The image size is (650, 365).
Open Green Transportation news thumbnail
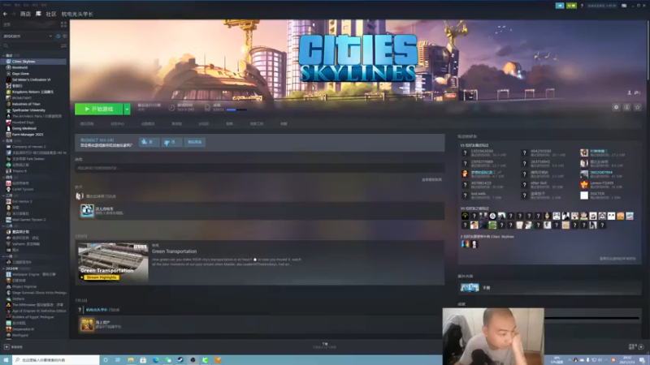(x=113, y=262)
